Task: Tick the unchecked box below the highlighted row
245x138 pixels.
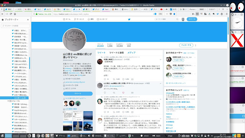Action: pos(243,121)
